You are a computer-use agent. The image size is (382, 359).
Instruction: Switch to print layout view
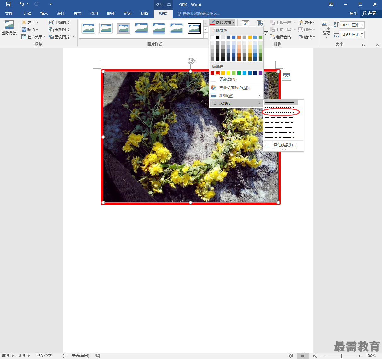coord(303,356)
